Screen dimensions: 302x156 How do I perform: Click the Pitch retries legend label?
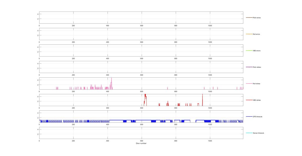coord(257,67)
